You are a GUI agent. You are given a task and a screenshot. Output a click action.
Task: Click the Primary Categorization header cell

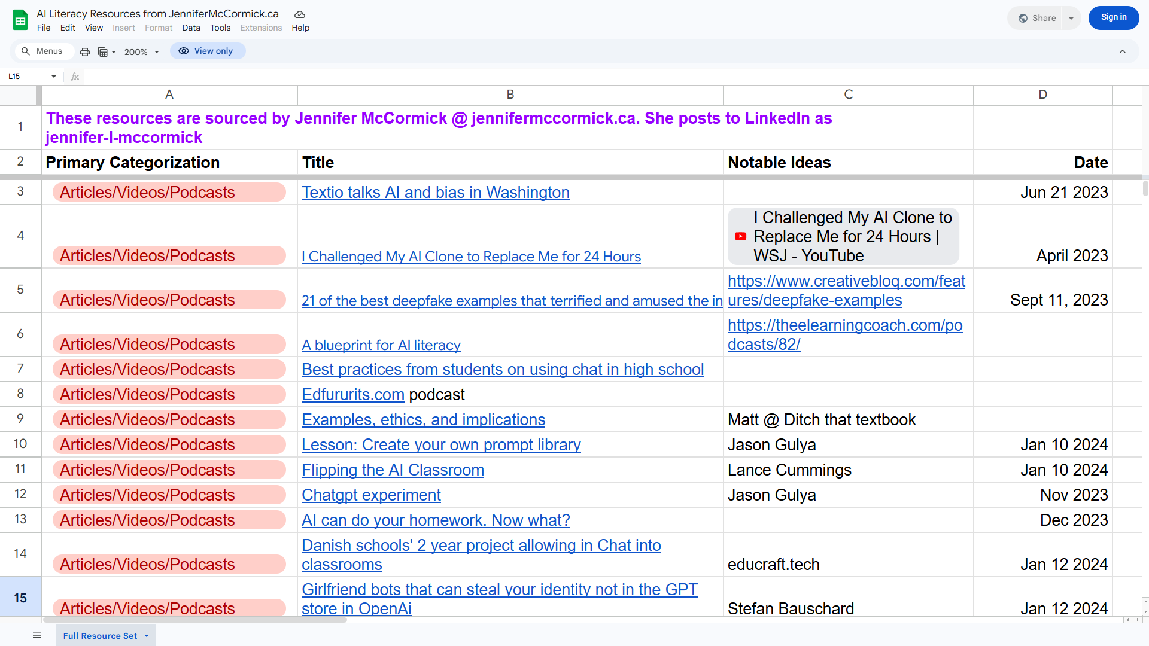(x=169, y=162)
